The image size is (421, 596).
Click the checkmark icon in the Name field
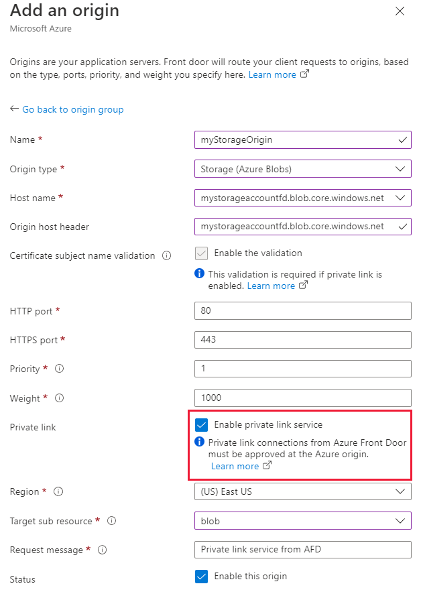tap(403, 139)
